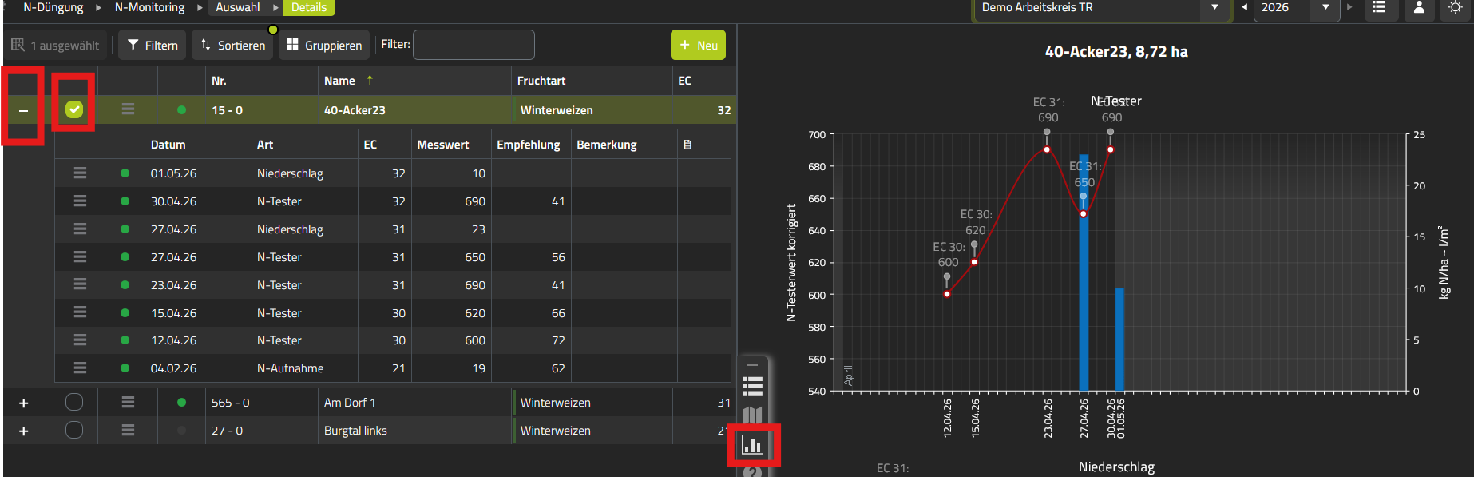This screenshot has width=1474, height=477.
Task: Open the 2026 year dropdown
Action: pyautogui.click(x=1296, y=7)
